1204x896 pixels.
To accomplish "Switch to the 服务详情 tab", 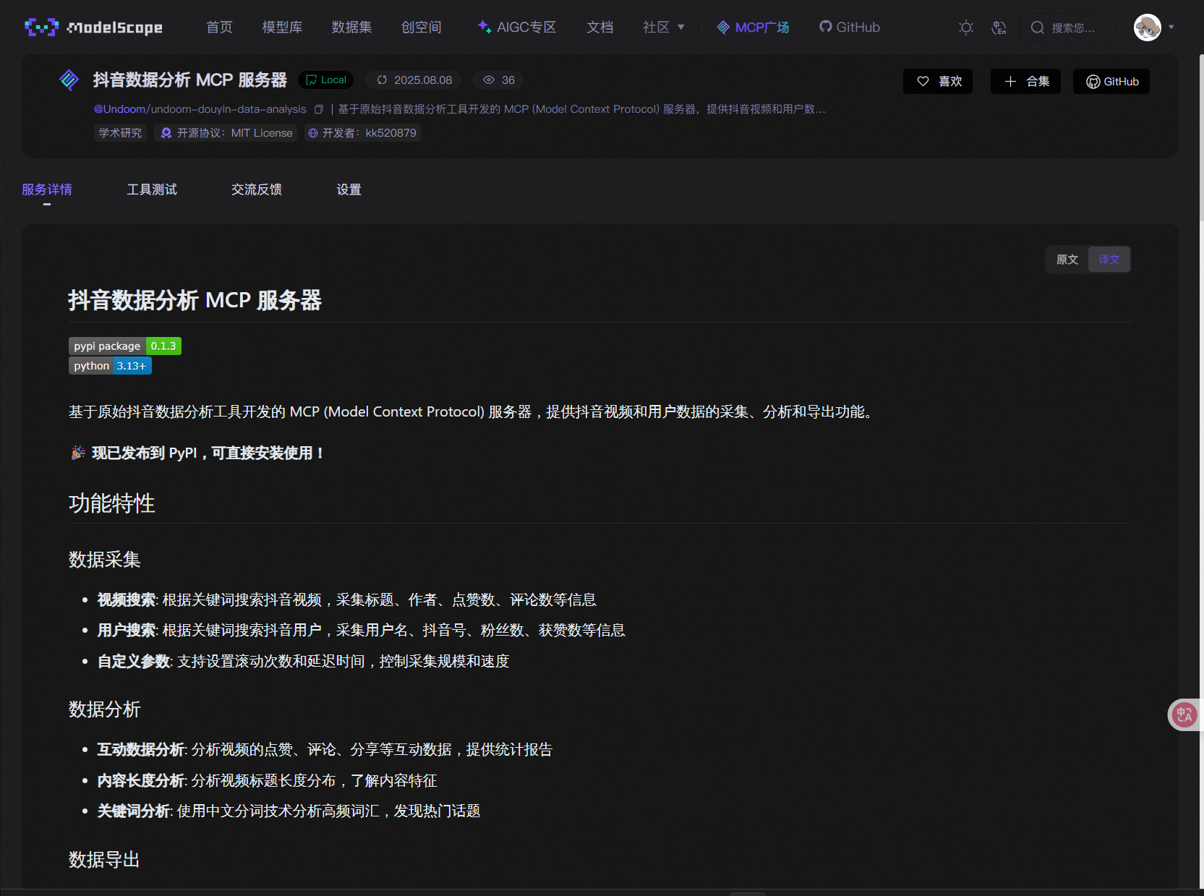I will [x=47, y=189].
